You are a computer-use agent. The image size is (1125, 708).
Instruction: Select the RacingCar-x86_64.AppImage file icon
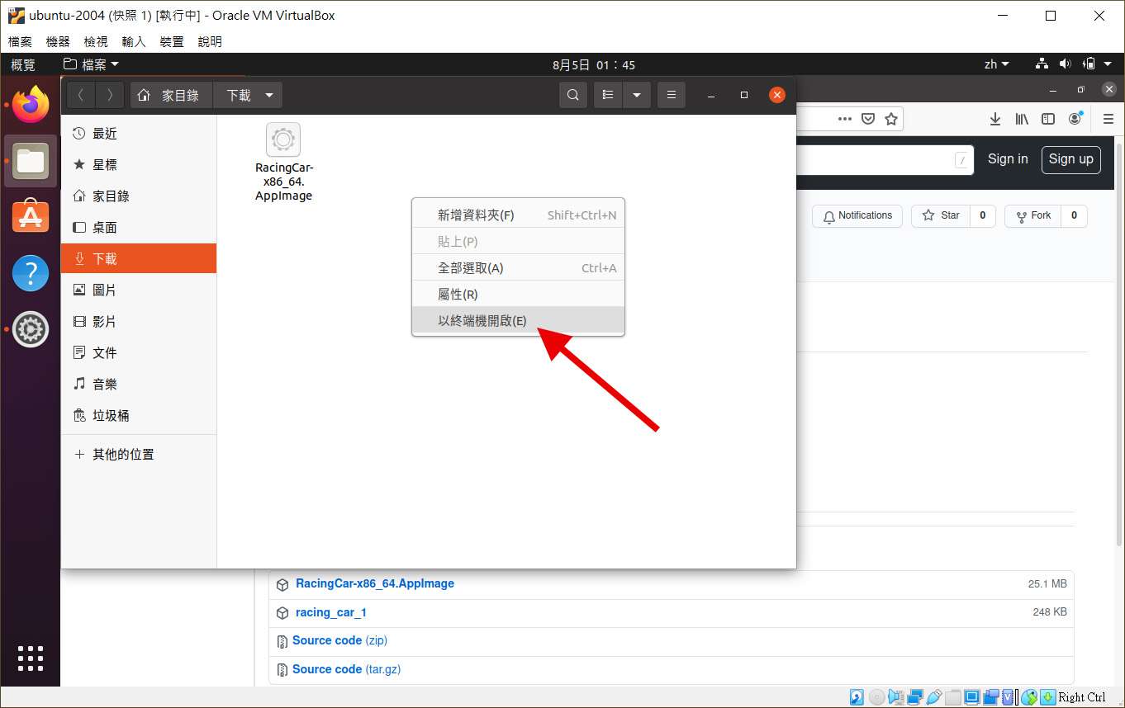pos(283,140)
